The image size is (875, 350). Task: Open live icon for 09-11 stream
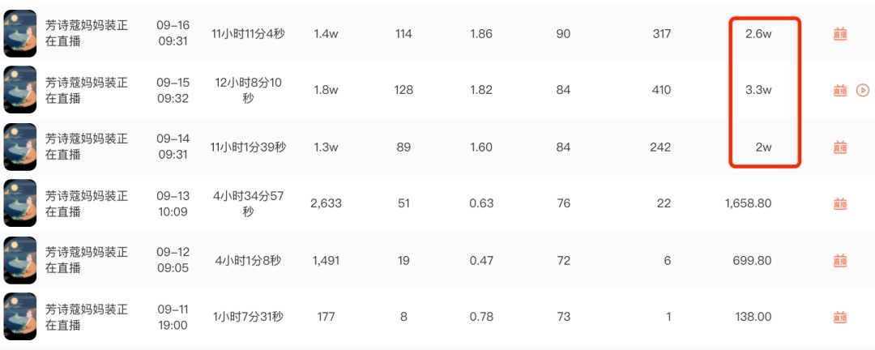840,318
